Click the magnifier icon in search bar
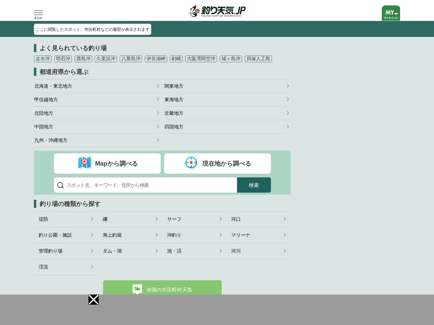 (60, 185)
